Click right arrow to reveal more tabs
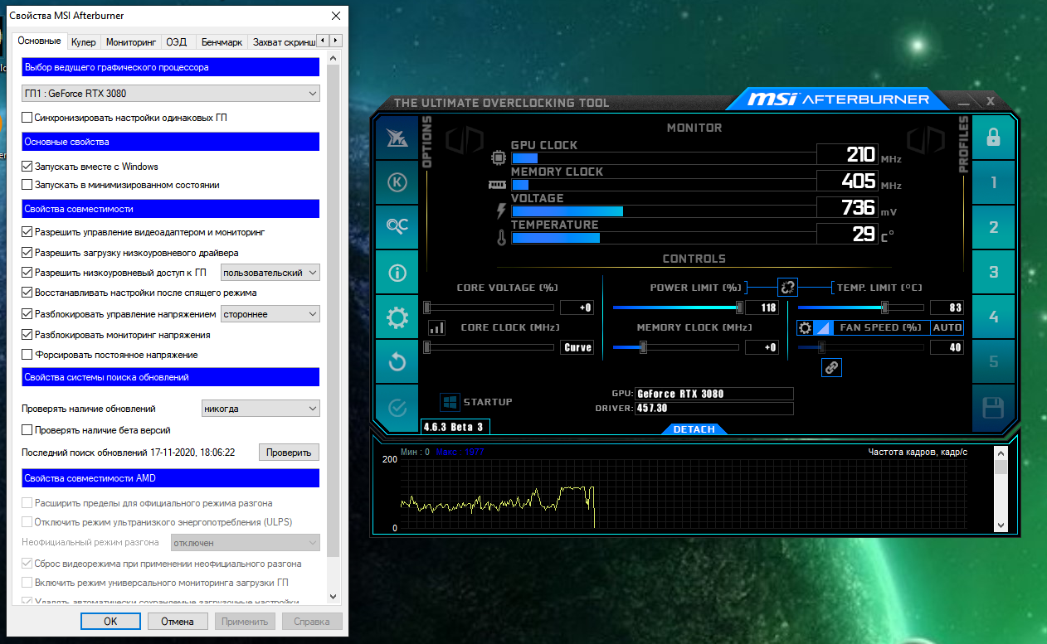The height and width of the screenshot is (644, 1047). [335, 41]
